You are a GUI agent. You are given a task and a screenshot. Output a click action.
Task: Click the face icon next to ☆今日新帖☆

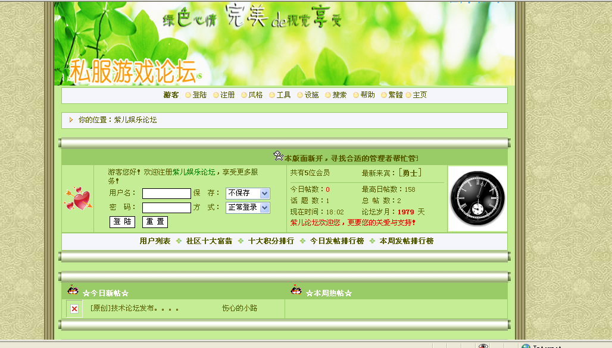pos(73,290)
